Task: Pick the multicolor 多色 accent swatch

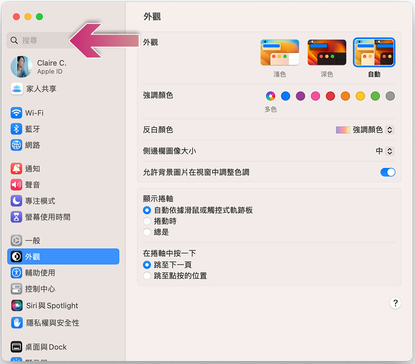Action: (271, 96)
